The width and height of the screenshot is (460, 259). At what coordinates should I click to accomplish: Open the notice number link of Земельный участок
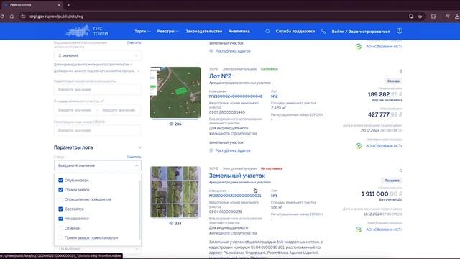(x=235, y=196)
